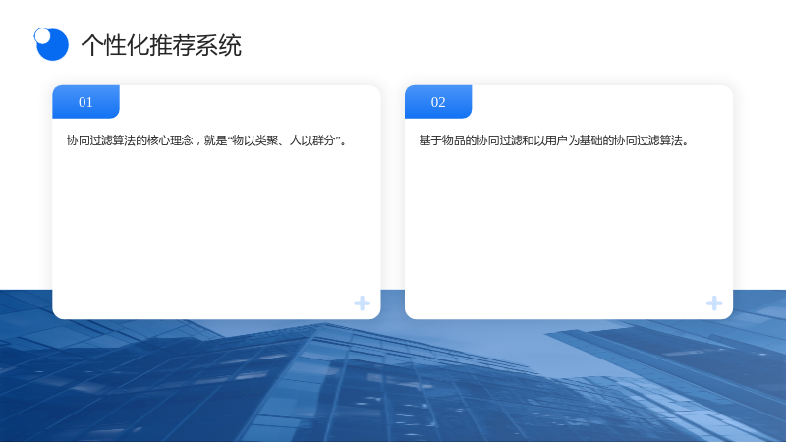Click the blue strip below card 02's plus icon

point(714,331)
